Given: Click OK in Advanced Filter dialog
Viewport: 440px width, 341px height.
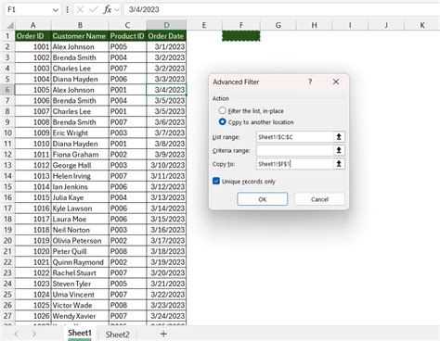Looking at the screenshot, I should [262, 199].
